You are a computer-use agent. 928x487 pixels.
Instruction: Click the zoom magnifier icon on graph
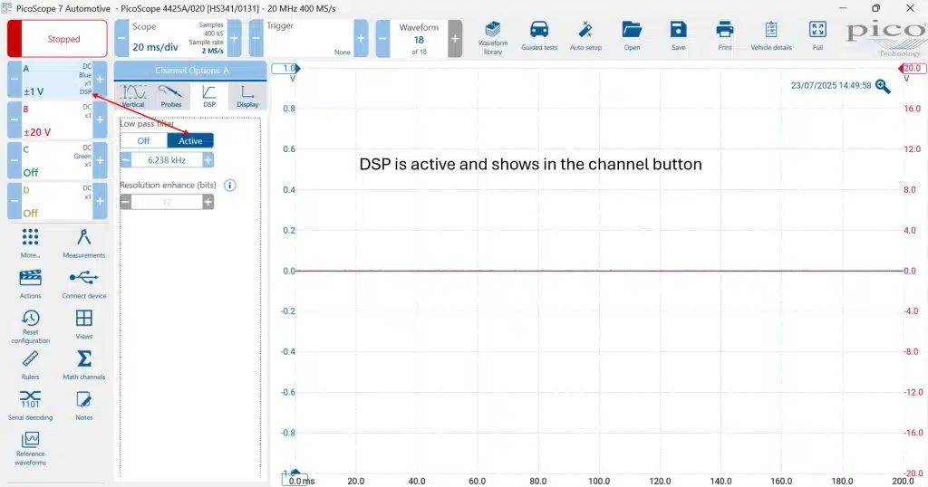click(883, 86)
